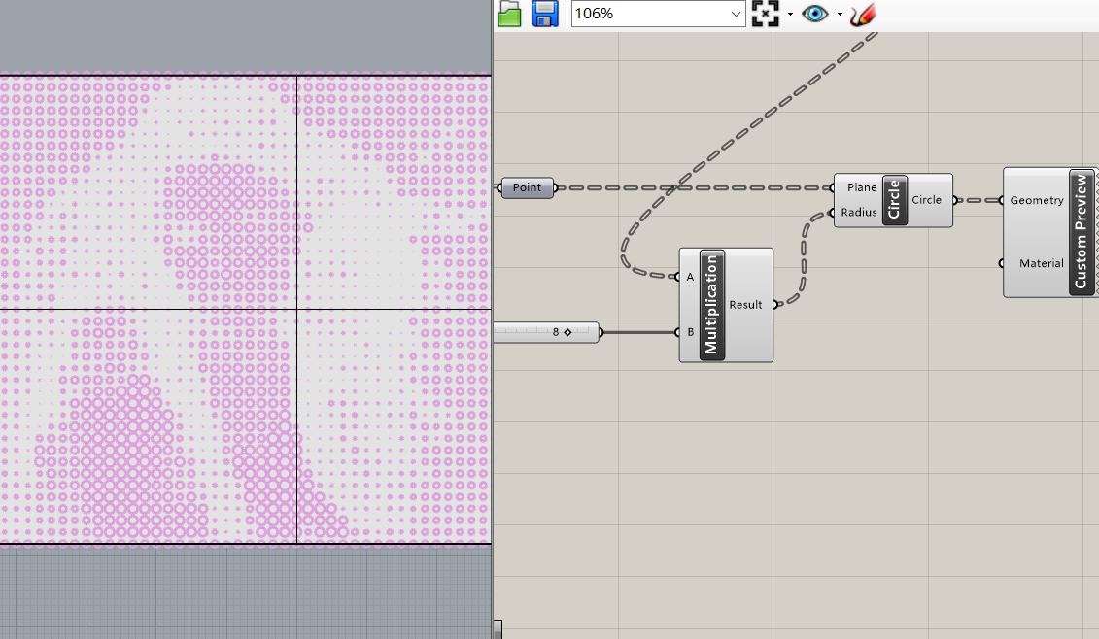Viewport: 1099px width, 639px height.
Task: Zoom to fit the canvas extents
Action: click(767, 14)
